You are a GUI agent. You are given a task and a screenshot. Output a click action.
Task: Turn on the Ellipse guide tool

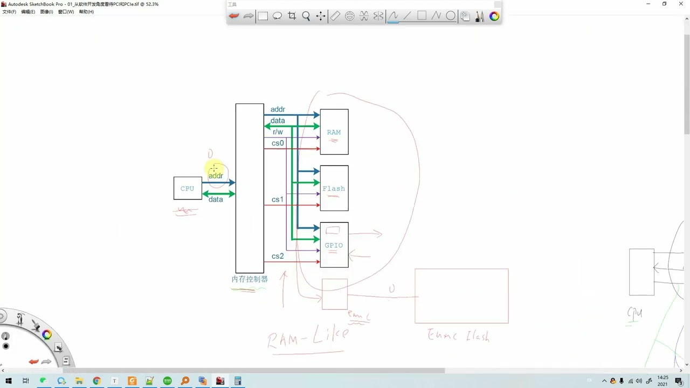click(350, 16)
